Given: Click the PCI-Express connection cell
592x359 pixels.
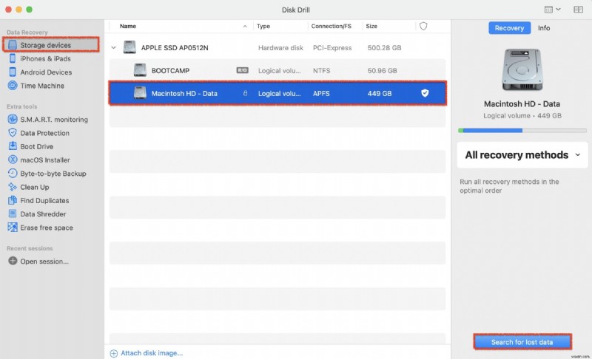Looking at the screenshot, I should (x=332, y=48).
